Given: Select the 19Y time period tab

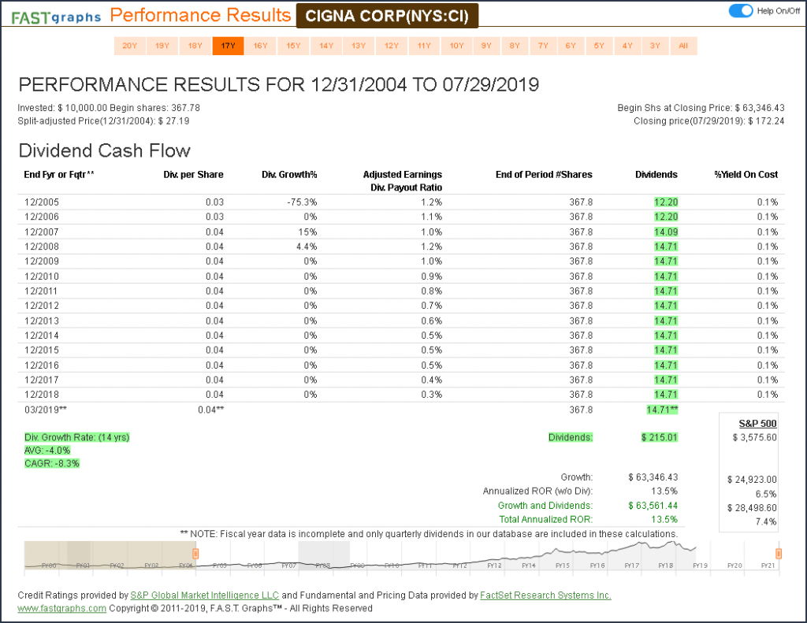Looking at the screenshot, I should click(x=162, y=46).
